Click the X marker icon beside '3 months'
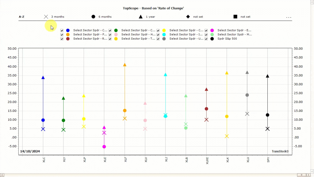This screenshot has width=314, height=177. pyautogui.click(x=46, y=17)
